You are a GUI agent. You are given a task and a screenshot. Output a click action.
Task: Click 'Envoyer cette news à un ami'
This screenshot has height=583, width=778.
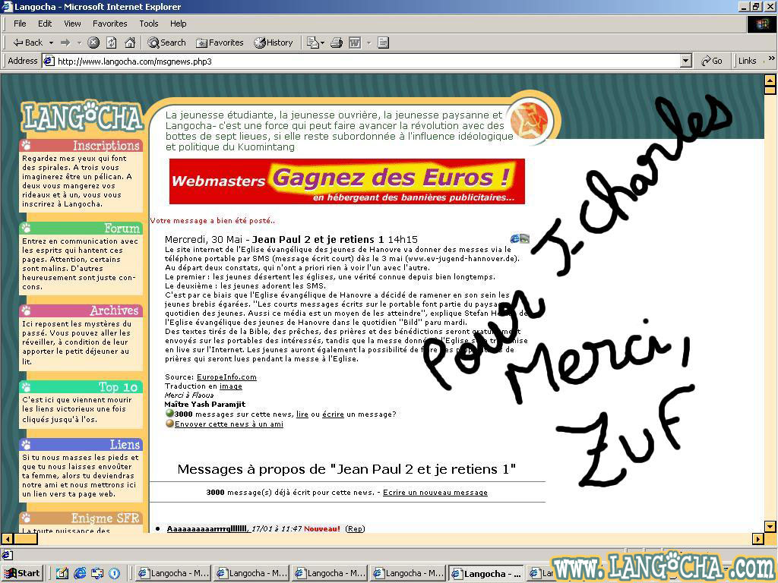229,424
